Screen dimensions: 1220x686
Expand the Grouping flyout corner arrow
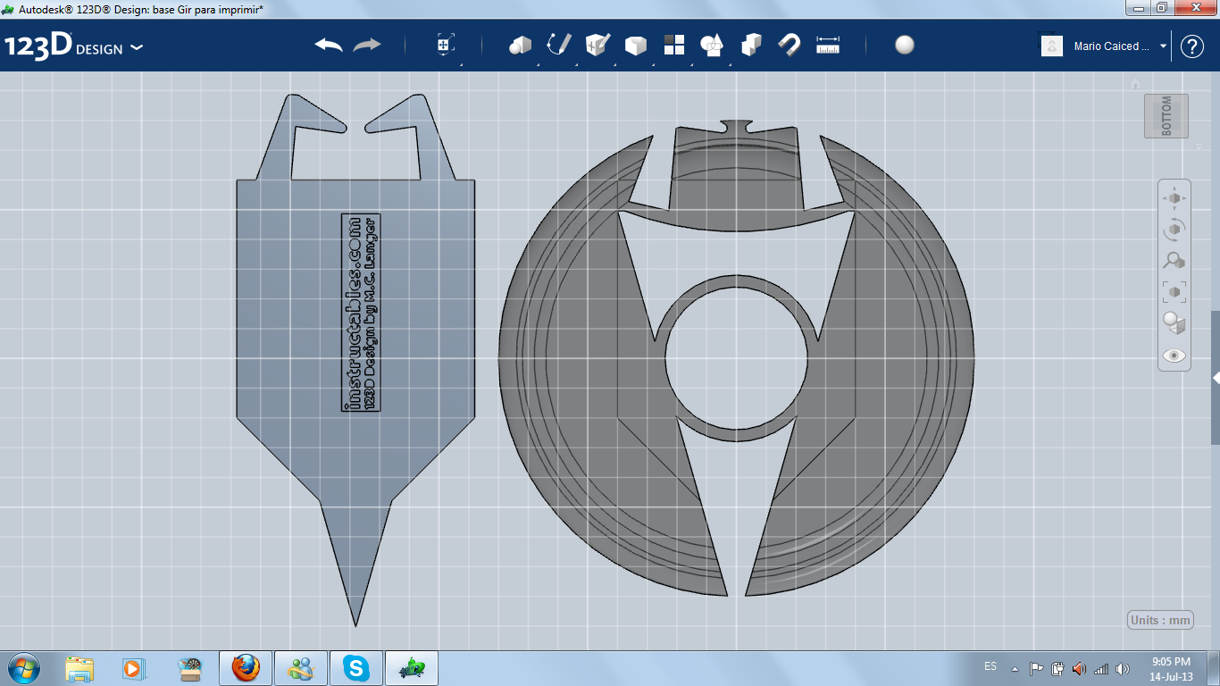click(x=730, y=64)
